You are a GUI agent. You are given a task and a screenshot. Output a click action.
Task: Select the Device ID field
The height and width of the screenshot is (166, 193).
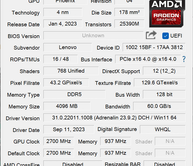tap(154, 47)
